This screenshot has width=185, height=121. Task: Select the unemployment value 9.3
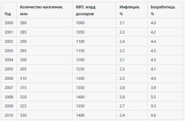[153, 106]
